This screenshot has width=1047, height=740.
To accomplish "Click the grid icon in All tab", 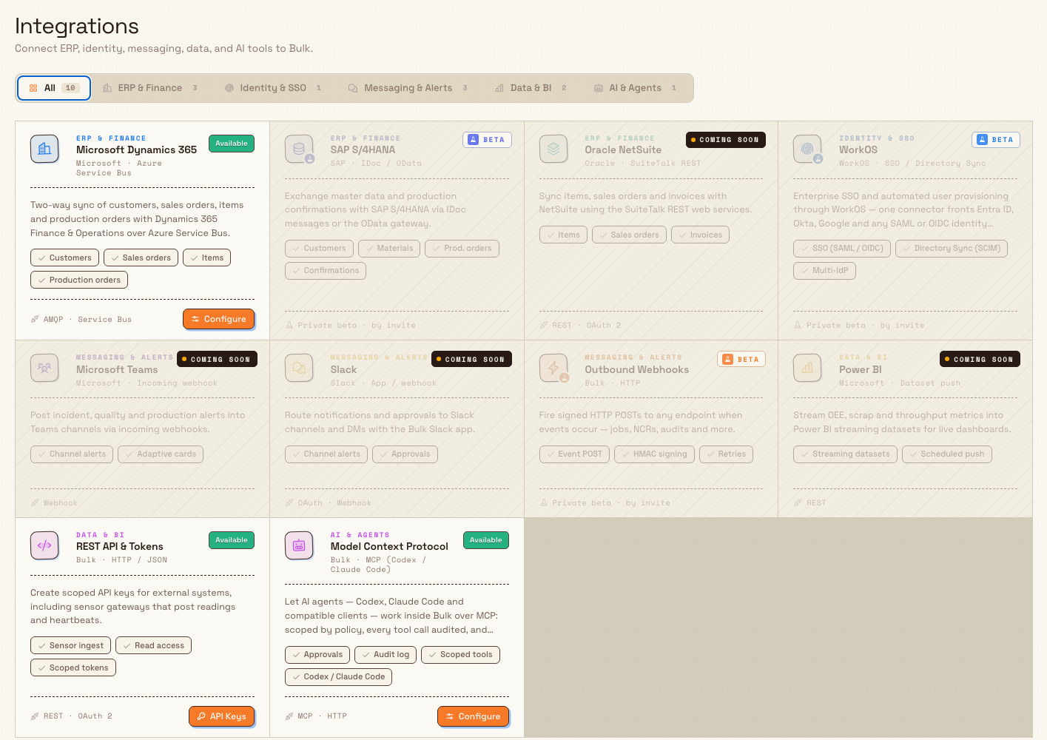I will coord(33,88).
